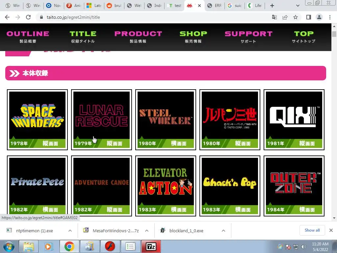337x253 pixels.
Task: Open the TITLE navigation menu item
Action: pos(83,37)
